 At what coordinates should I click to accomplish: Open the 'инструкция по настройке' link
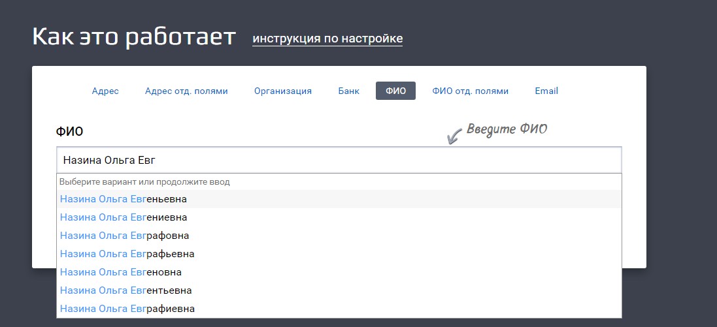click(327, 39)
